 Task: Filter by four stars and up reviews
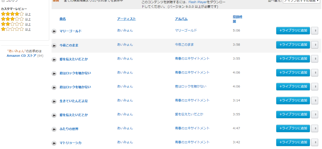(x=16, y=14)
